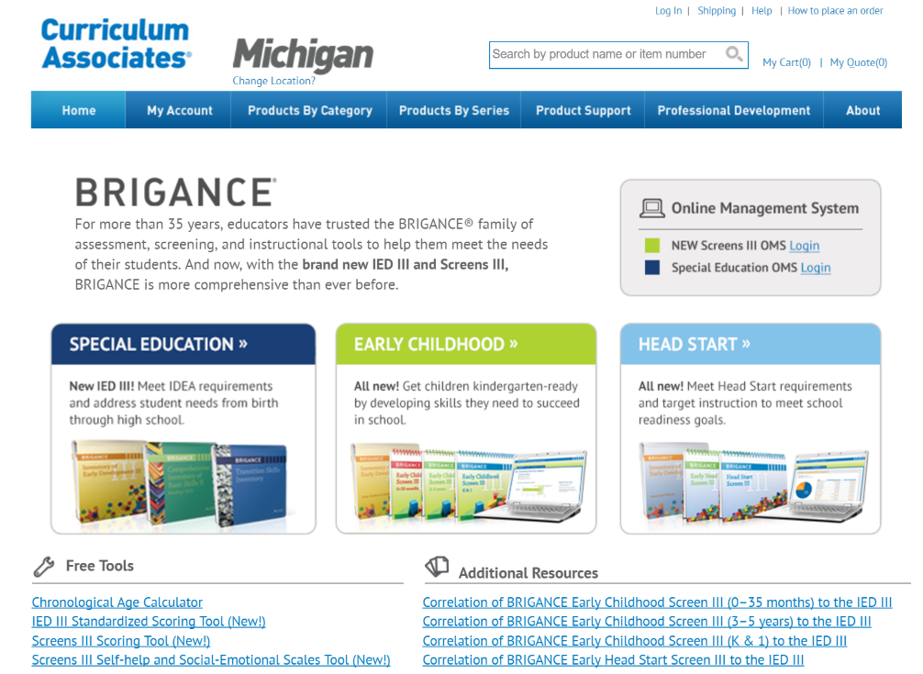
Task: Open the My Account menu
Action: [x=180, y=110]
